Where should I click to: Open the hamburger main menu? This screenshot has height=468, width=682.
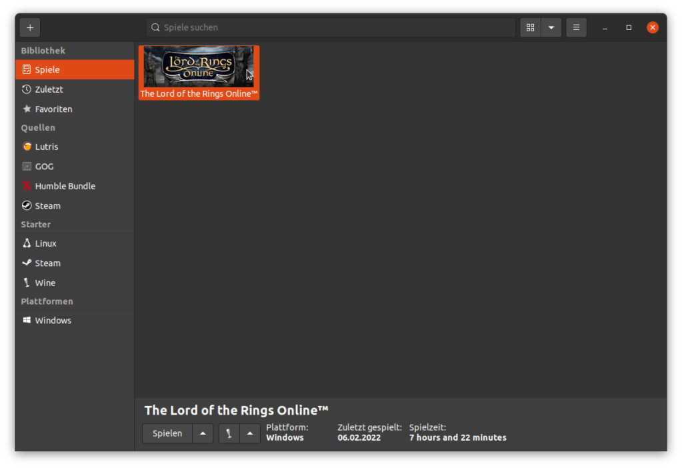(576, 27)
